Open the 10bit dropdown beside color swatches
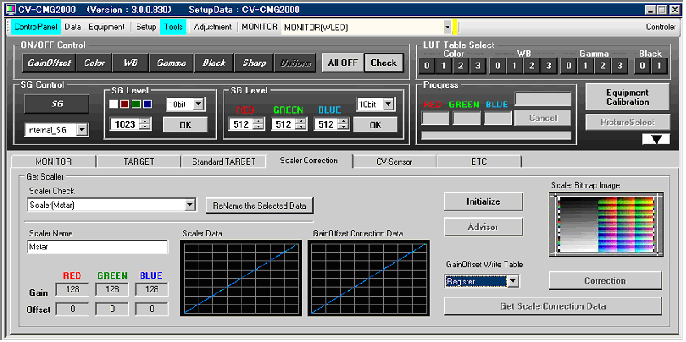This screenshot has width=686, height=342. click(x=199, y=105)
